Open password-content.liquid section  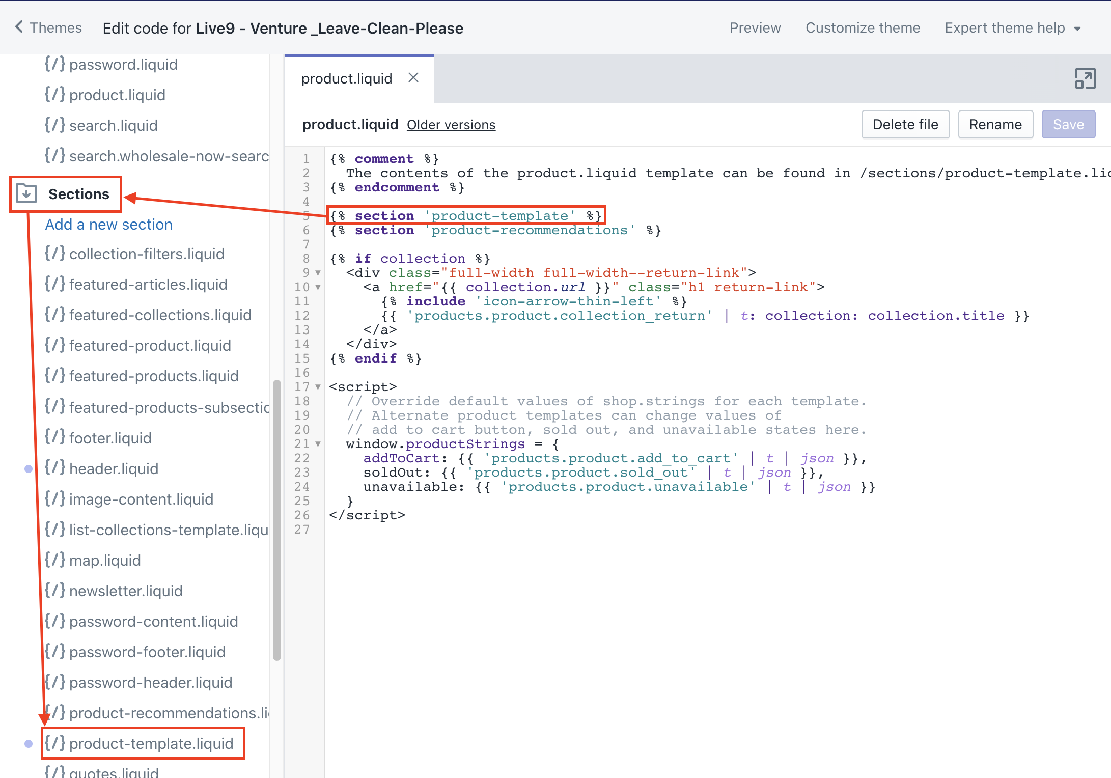point(153,621)
